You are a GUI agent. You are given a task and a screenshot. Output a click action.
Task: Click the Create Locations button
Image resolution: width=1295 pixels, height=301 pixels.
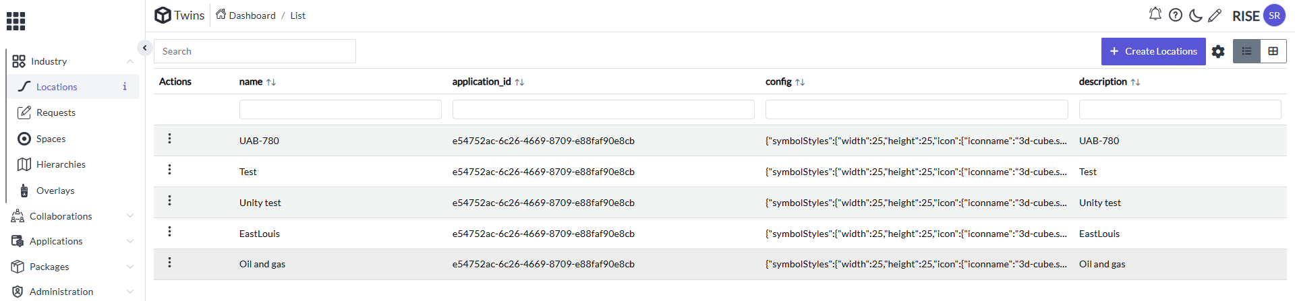(x=1153, y=51)
